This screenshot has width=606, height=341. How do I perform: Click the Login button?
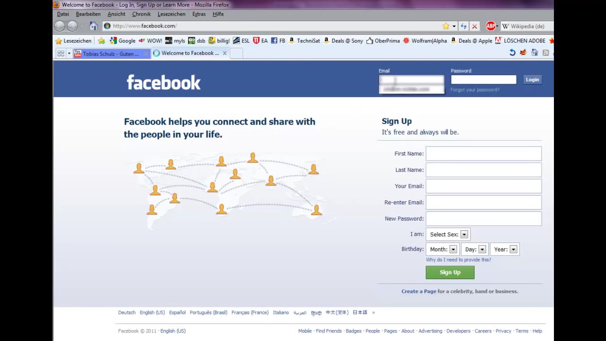(532, 80)
